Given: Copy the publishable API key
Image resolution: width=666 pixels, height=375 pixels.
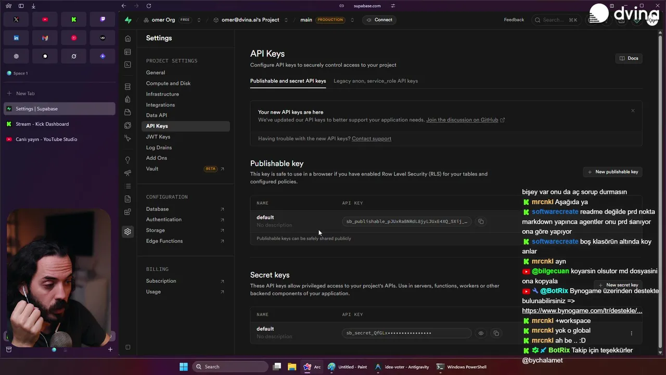Looking at the screenshot, I should (481, 221).
